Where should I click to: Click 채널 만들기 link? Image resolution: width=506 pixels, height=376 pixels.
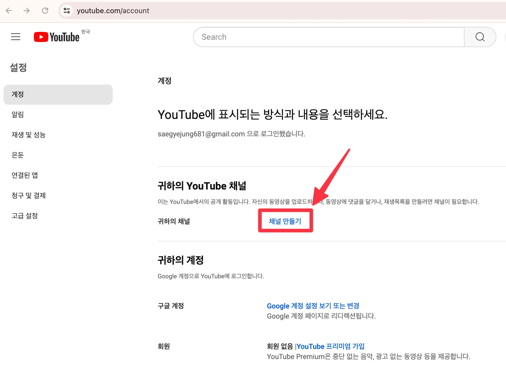[x=285, y=221]
